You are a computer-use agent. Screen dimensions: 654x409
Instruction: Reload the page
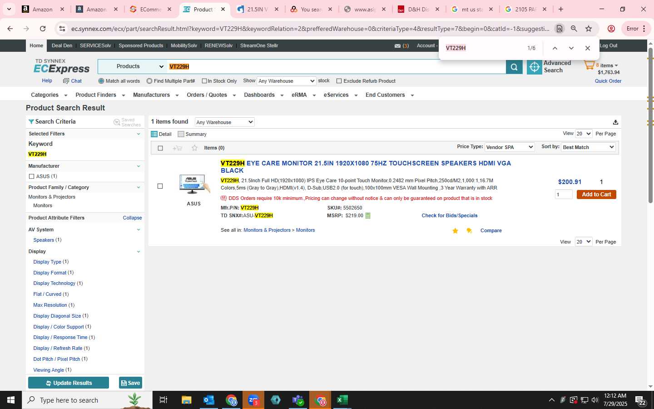[43, 29]
